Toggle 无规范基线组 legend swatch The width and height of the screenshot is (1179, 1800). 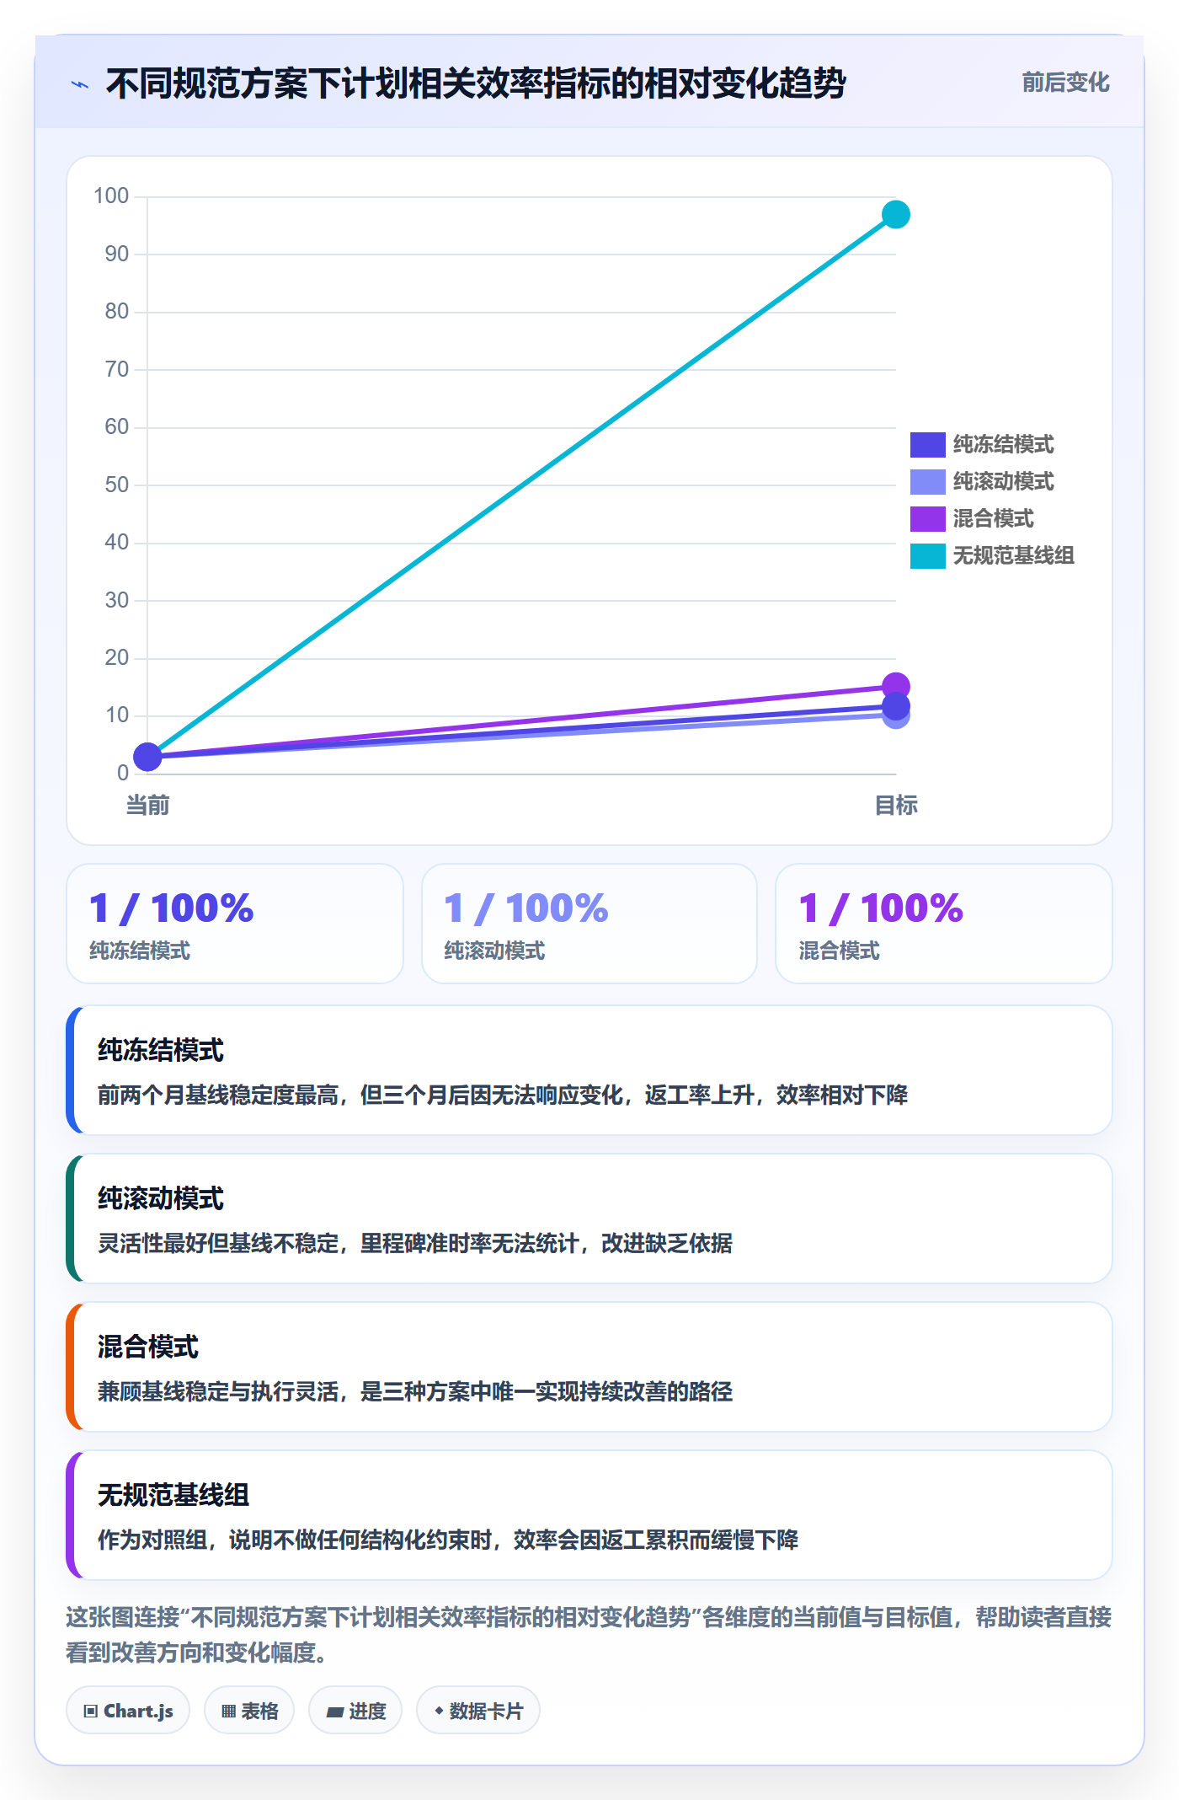coord(927,556)
